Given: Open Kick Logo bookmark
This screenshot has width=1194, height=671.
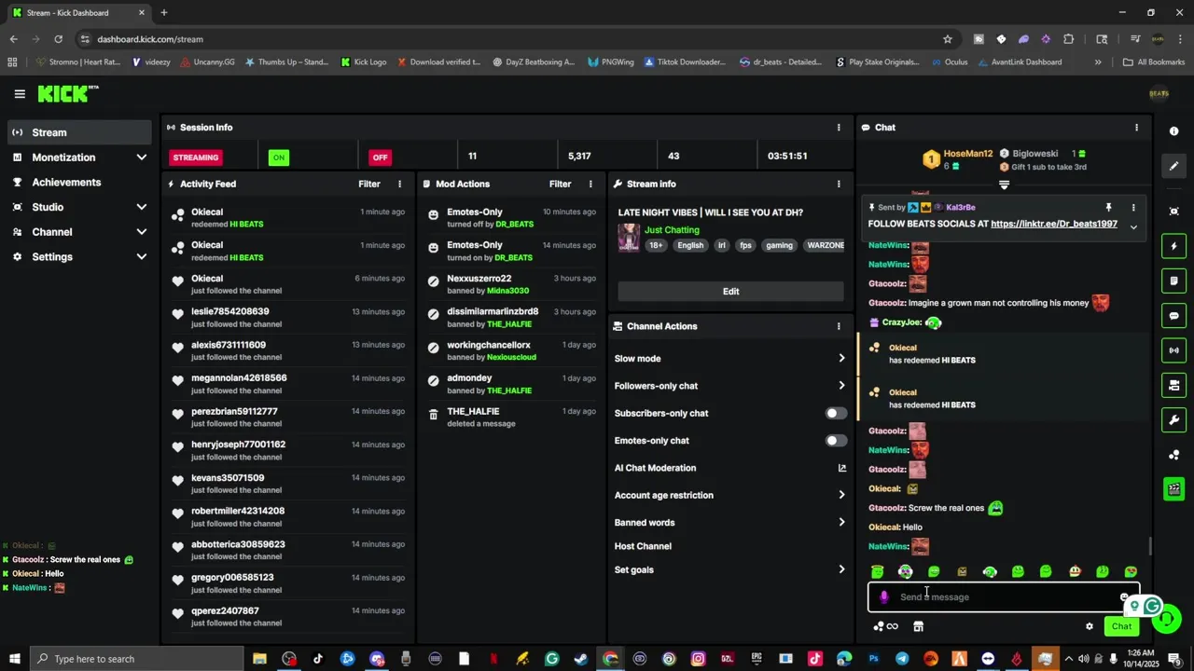Looking at the screenshot, I should pyautogui.click(x=363, y=62).
